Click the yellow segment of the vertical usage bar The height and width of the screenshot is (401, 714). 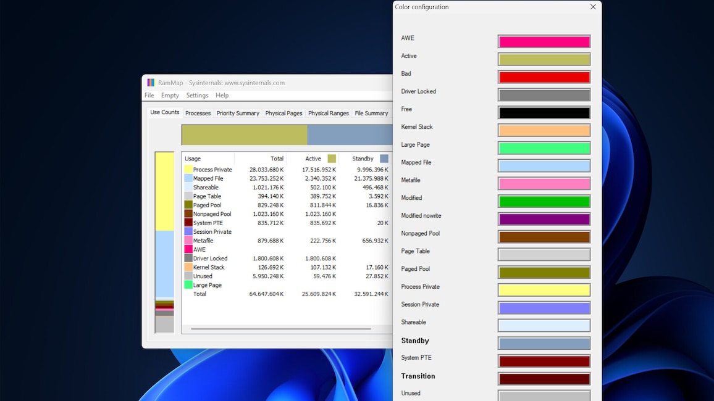[x=164, y=191]
